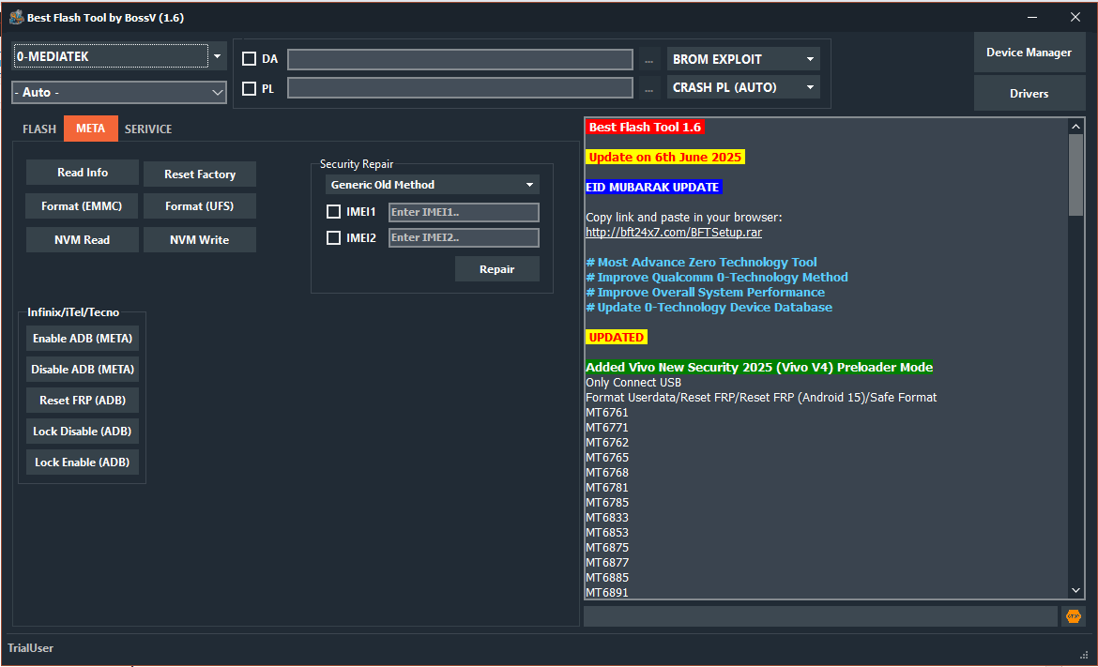Click the app logo icon in title bar
The image size is (1098, 667).
[x=17, y=18]
